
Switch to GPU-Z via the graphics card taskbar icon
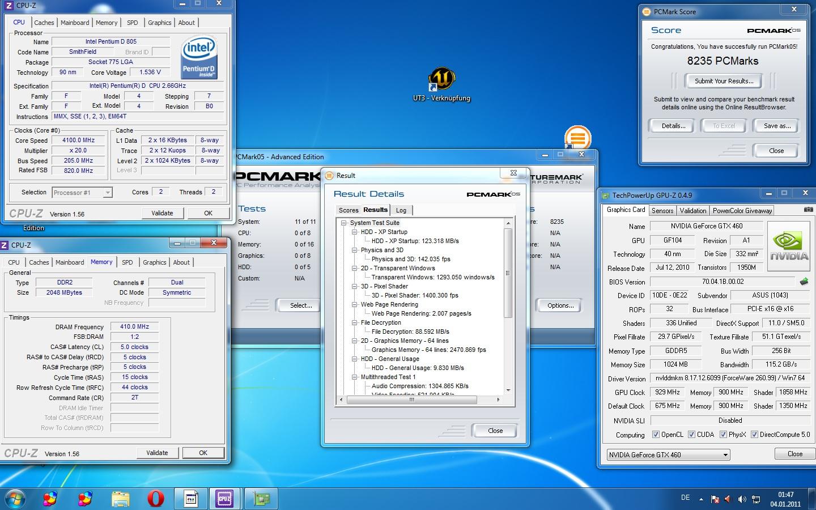(x=261, y=499)
